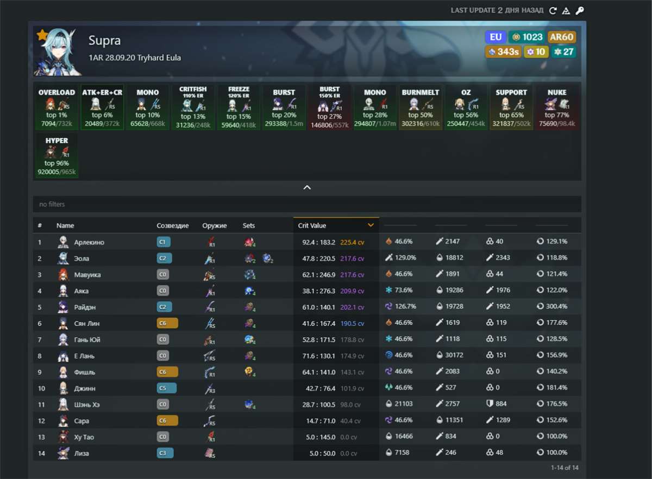Screen dimensions: 652x479
Task: Click the large Eula profile picture
Action: click(58, 52)
